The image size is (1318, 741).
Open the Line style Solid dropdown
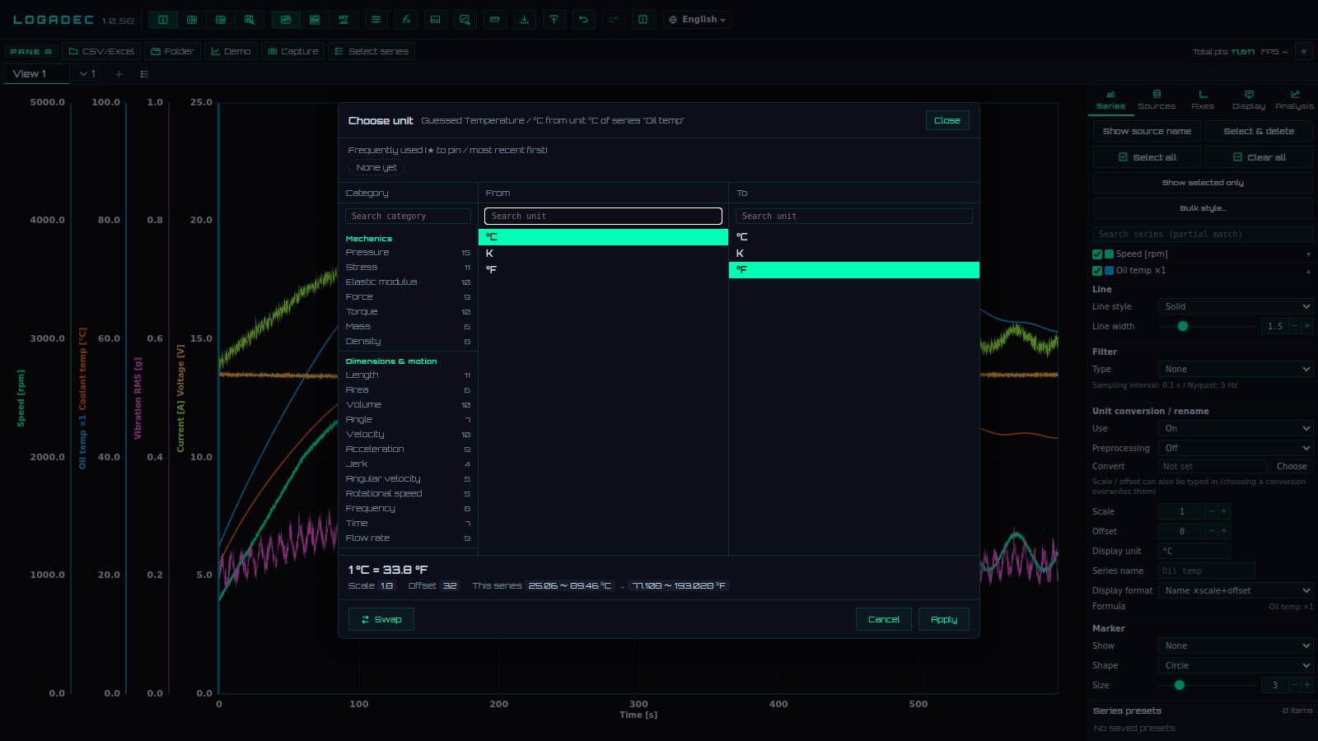[x=1236, y=306]
